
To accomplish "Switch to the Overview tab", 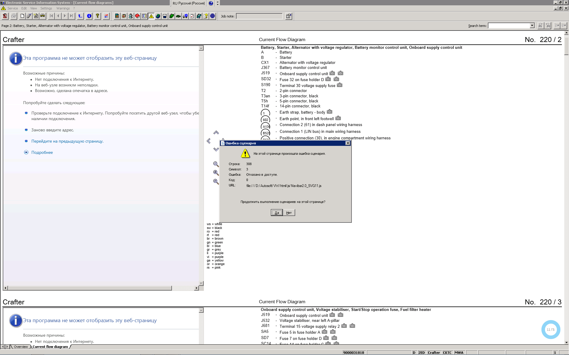I will pos(21,347).
